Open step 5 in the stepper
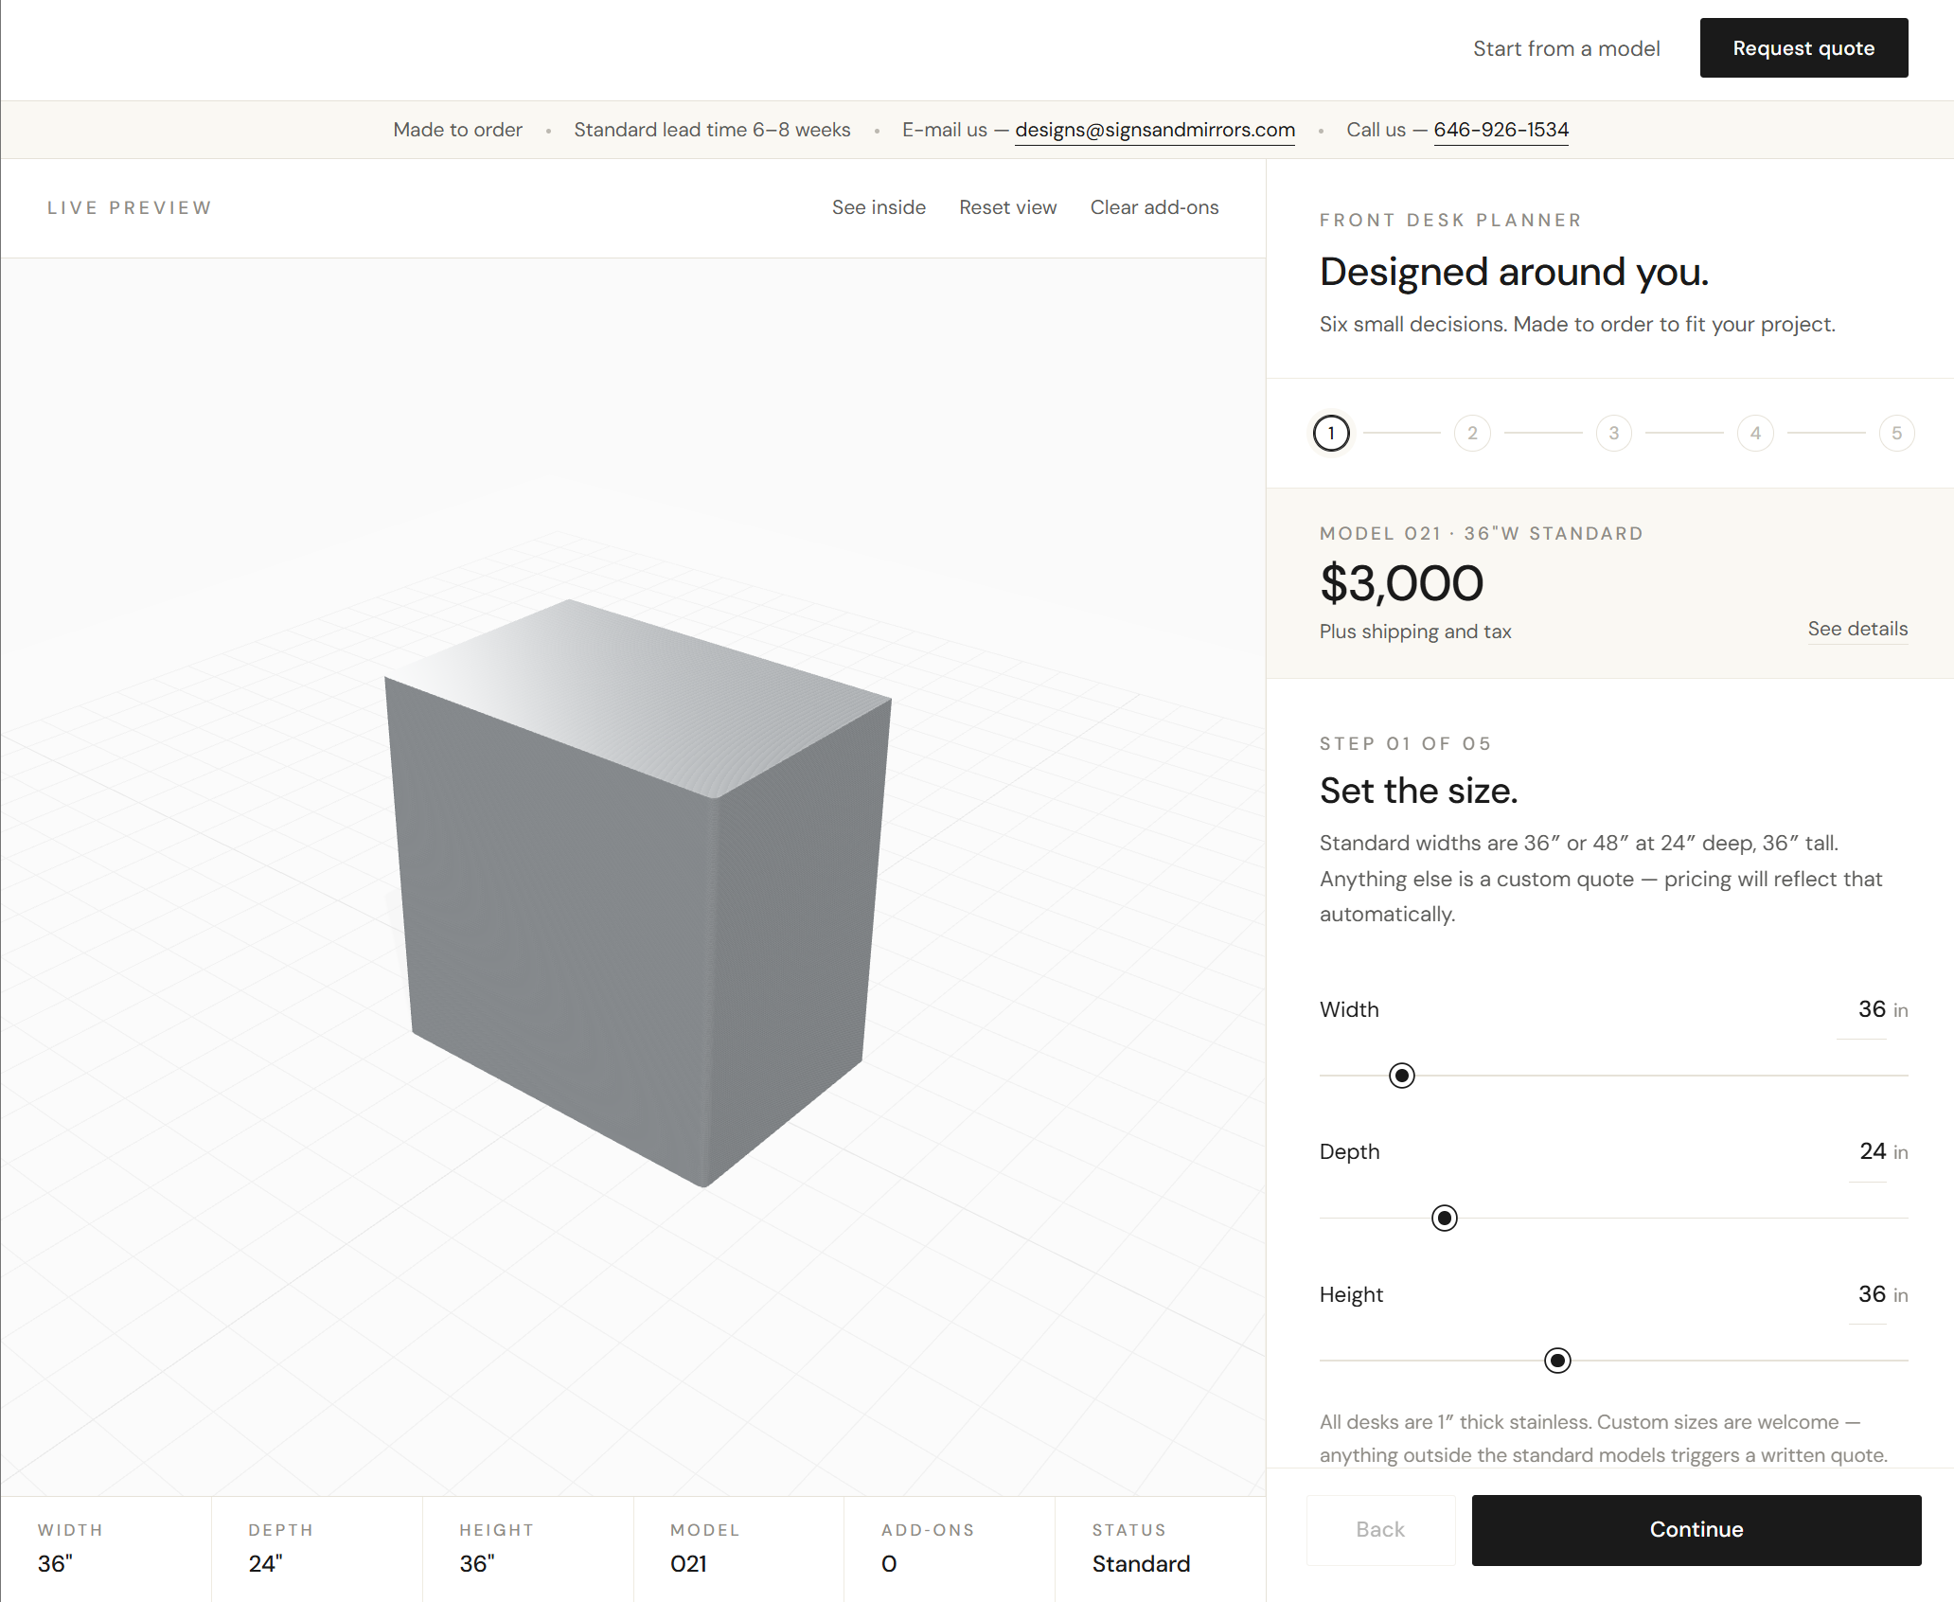 click(1896, 434)
